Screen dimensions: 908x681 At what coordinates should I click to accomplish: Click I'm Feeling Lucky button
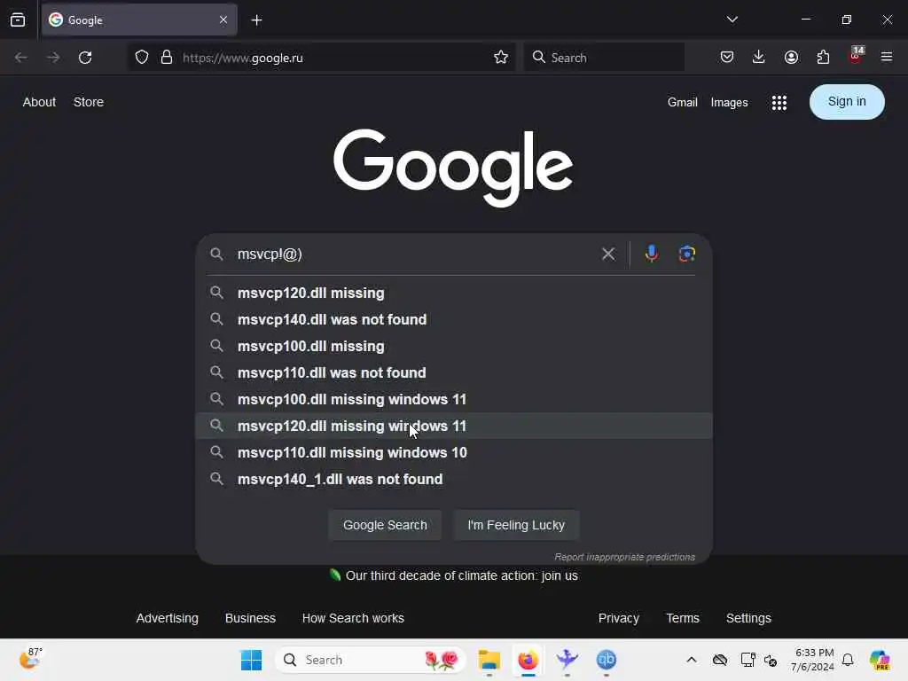click(516, 525)
